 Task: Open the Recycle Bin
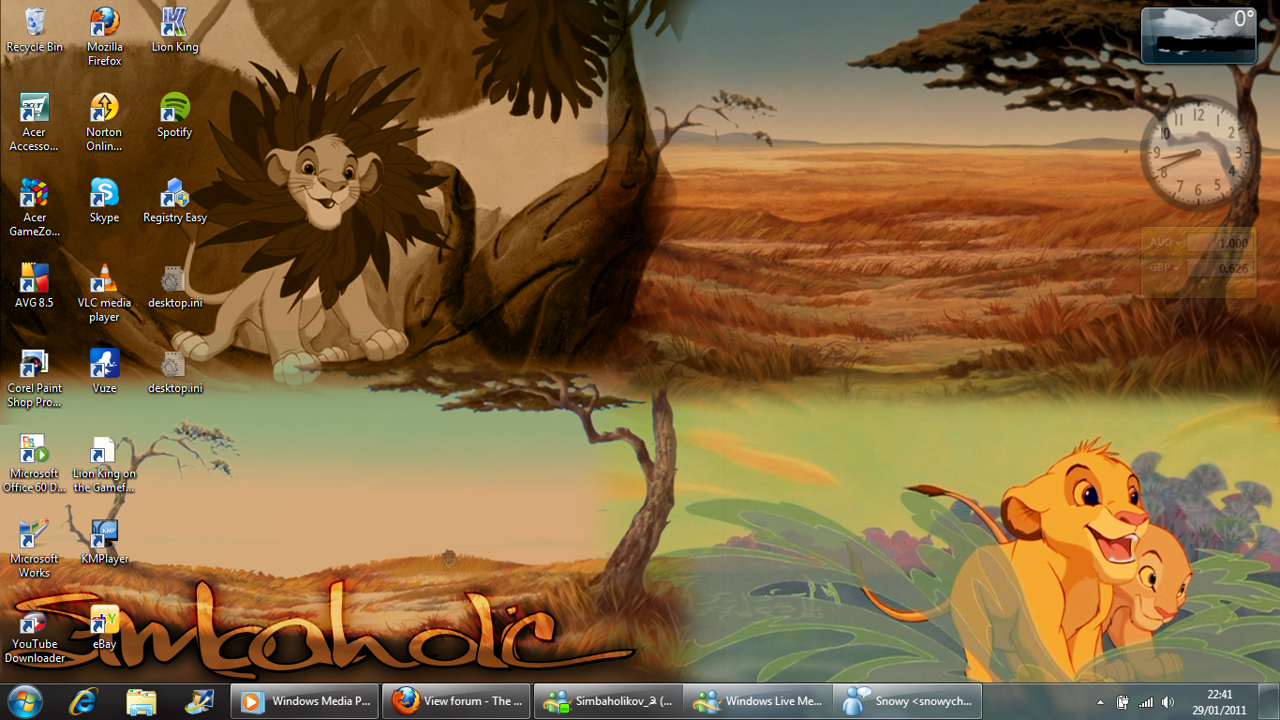pos(35,23)
